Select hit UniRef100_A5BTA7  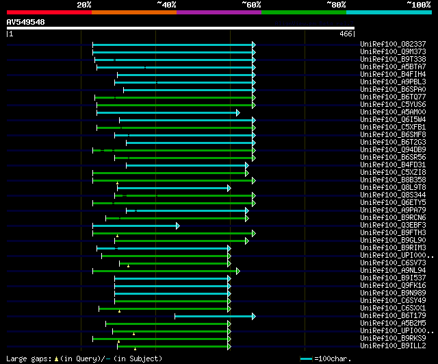[393, 67]
